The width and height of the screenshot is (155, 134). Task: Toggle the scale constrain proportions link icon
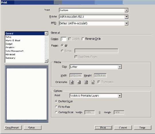point(100,112)
